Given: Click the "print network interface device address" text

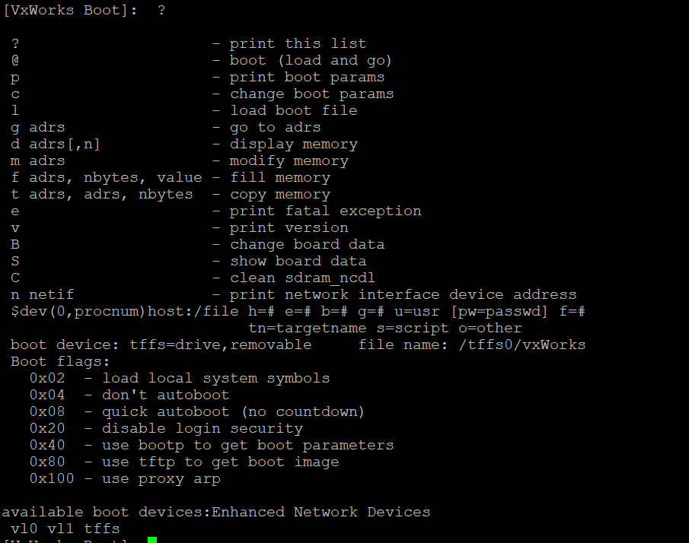Looking at the screenshot, I should (403, 295).
